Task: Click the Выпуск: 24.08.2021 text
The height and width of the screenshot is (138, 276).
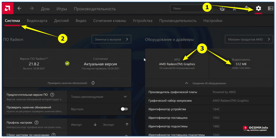Action: [34, 68]
